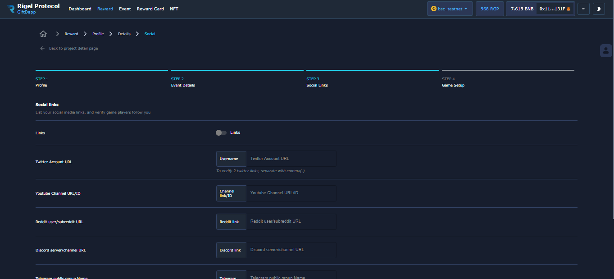Open the three-dots more options menu
Viewport: 614px width, 279px height.
click(583, 9)
